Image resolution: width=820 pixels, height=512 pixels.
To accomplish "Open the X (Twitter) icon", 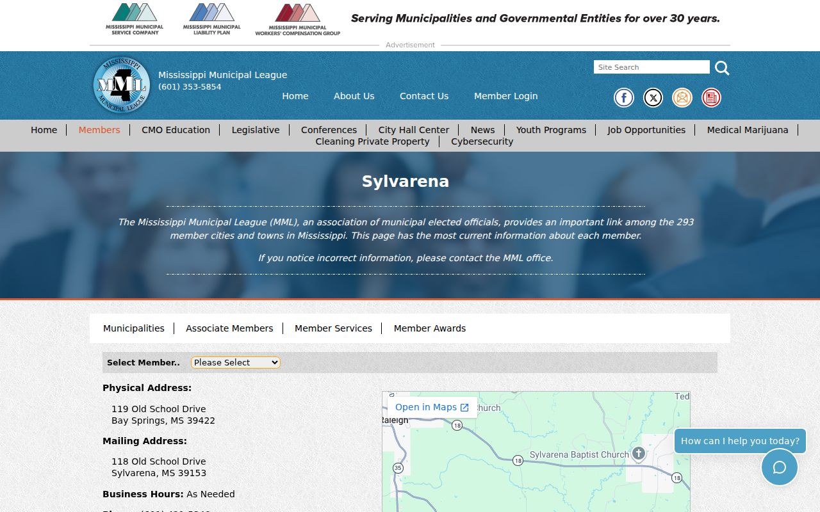I will [x=653, y=97].
